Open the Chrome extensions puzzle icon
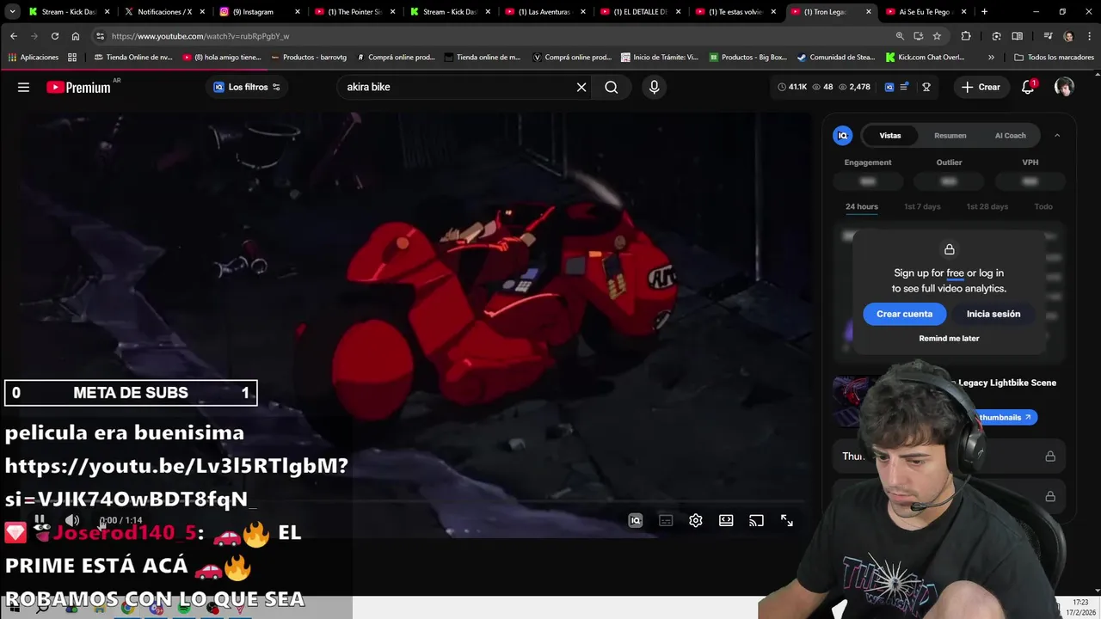This screenshot has width=1101, height=619. coord(966,36)
